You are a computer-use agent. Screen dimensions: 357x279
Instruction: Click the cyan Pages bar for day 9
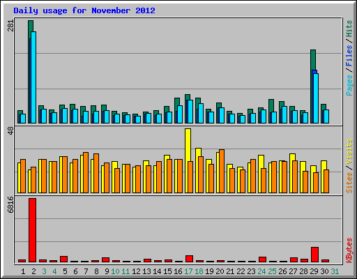(x=107, y=116)
